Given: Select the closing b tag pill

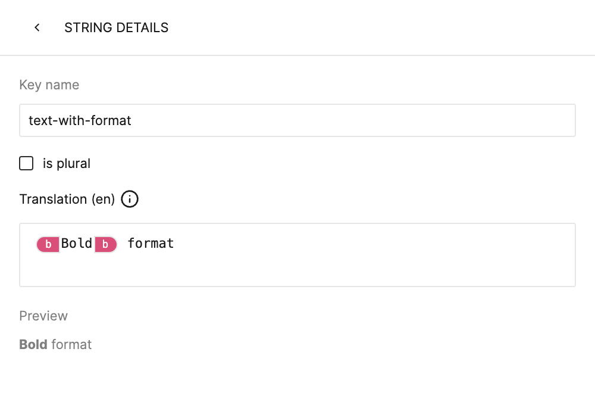Looking at the screenshot, I should pyautogui.click(x=105, y=244).
